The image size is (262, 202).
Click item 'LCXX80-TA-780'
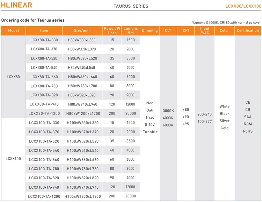(x=44, y=86)
